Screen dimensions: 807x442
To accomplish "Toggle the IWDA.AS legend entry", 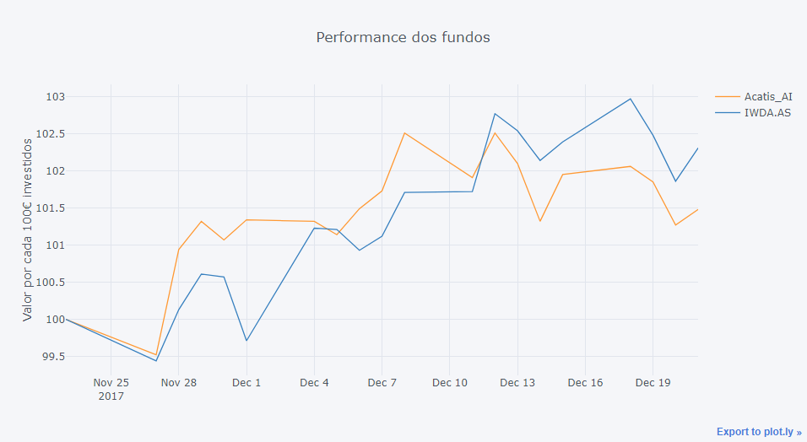I will coord(766,112).
